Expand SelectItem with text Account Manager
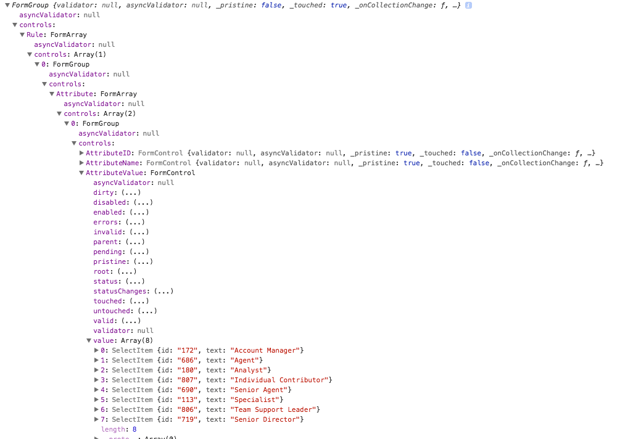Image resolution: width=633 pixels, height=439 pixels. point(97,350)
